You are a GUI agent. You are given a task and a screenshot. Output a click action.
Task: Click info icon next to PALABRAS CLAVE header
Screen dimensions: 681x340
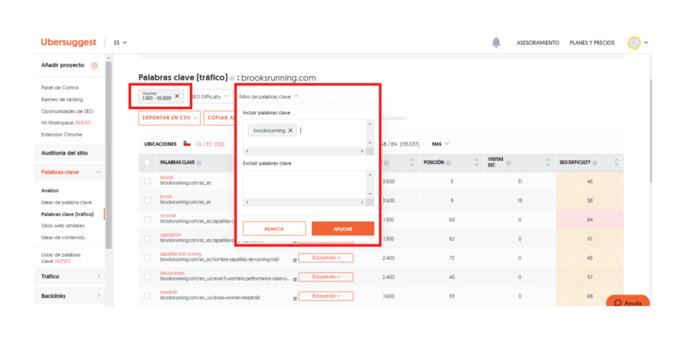click(198, 163)
